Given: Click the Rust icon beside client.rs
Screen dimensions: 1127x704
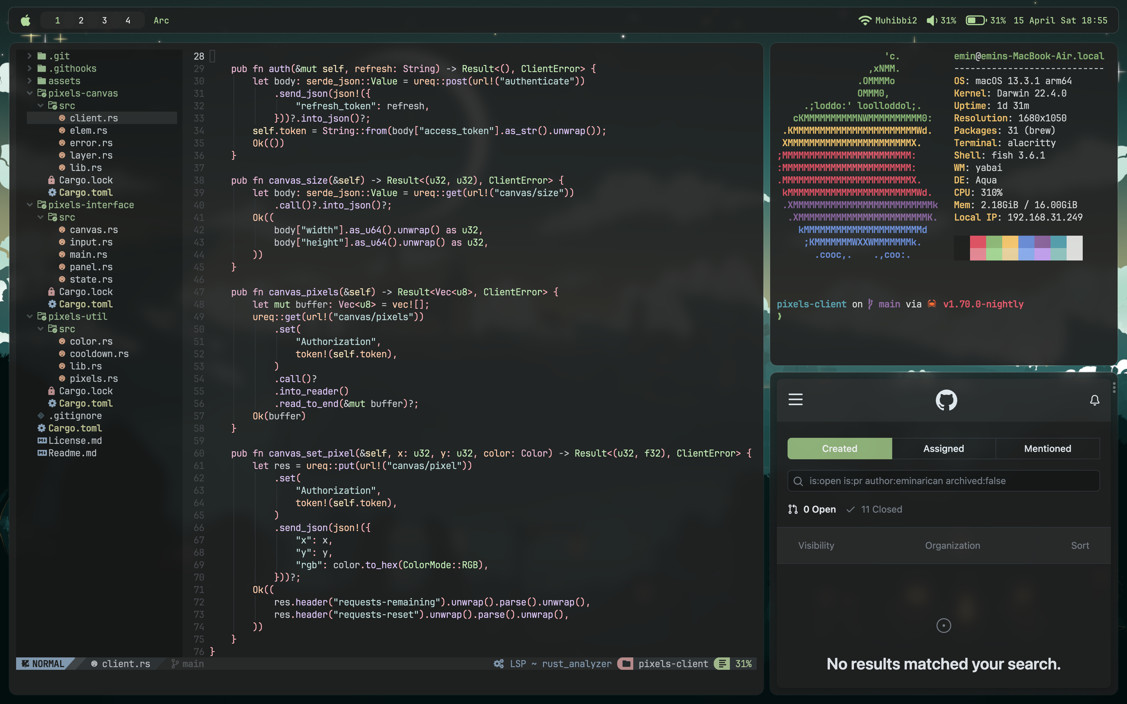Looking at the screenshot, I should (62, 118).
